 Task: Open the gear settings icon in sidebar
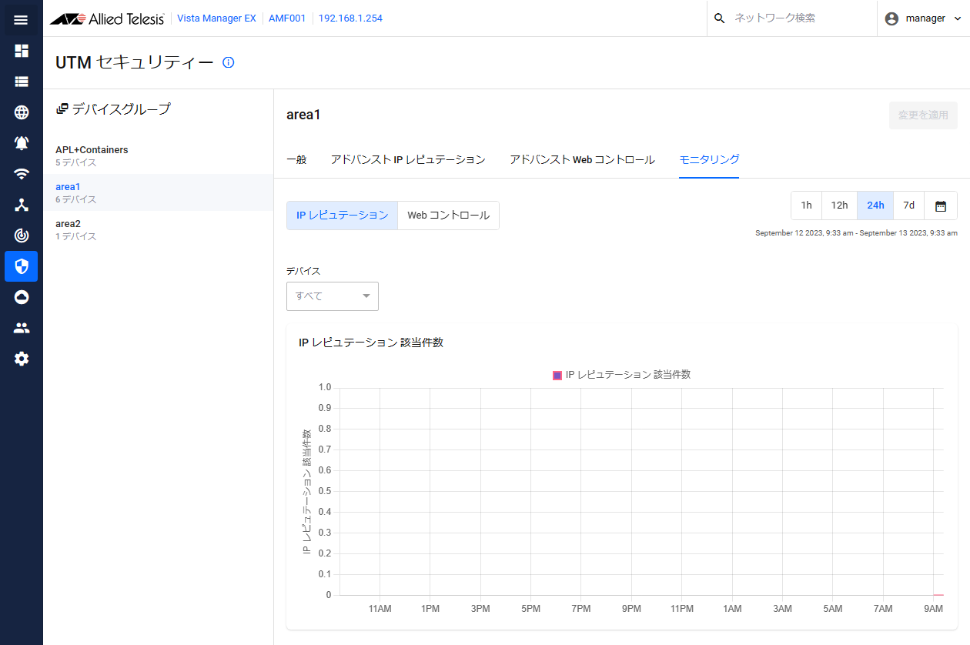(22, 359)
